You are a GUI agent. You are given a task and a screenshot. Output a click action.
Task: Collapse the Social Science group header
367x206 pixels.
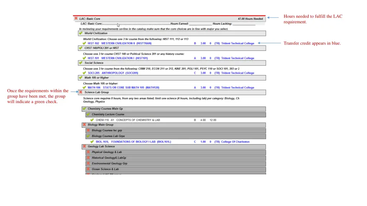click(x=172, y=63)
